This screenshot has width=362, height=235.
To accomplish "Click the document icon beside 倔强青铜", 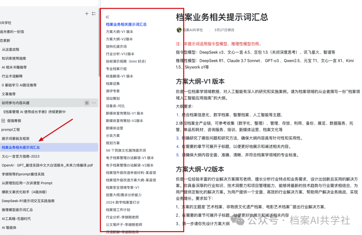I will point(3,120).
